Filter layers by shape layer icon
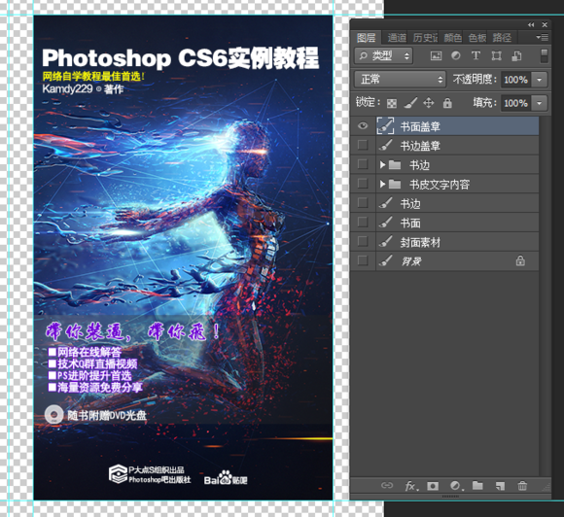 [496, 55]
